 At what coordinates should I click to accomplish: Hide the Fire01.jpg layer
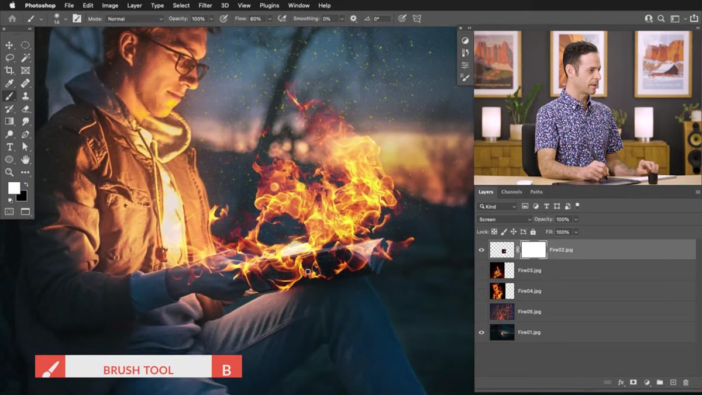(481, 332)
